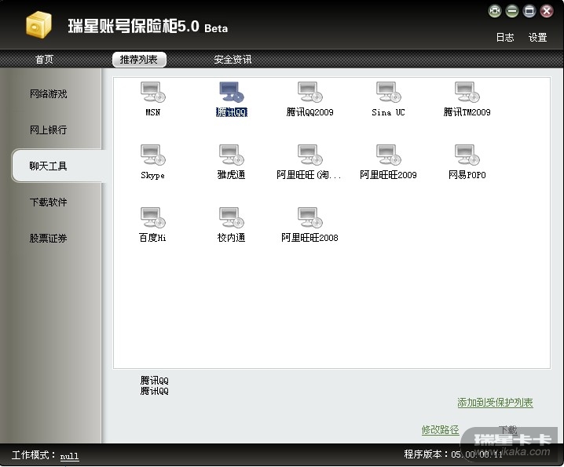This screenshot has height=467, width=564.
Task: Select the highlighted 腾讯QQ icon
Action: tap(232, 92)
